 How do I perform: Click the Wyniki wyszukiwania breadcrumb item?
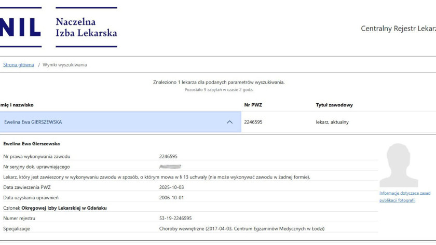[65, 65]
